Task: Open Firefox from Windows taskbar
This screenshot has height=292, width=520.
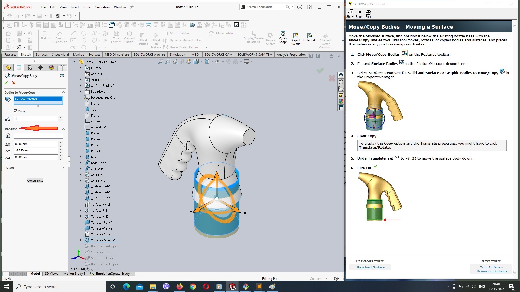Action: pyautogui.click(x=179, y=287)
